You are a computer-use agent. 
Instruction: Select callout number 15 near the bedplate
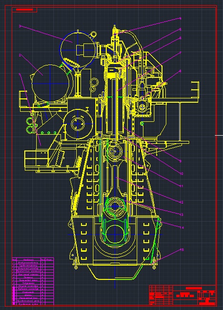coord(182,249)
